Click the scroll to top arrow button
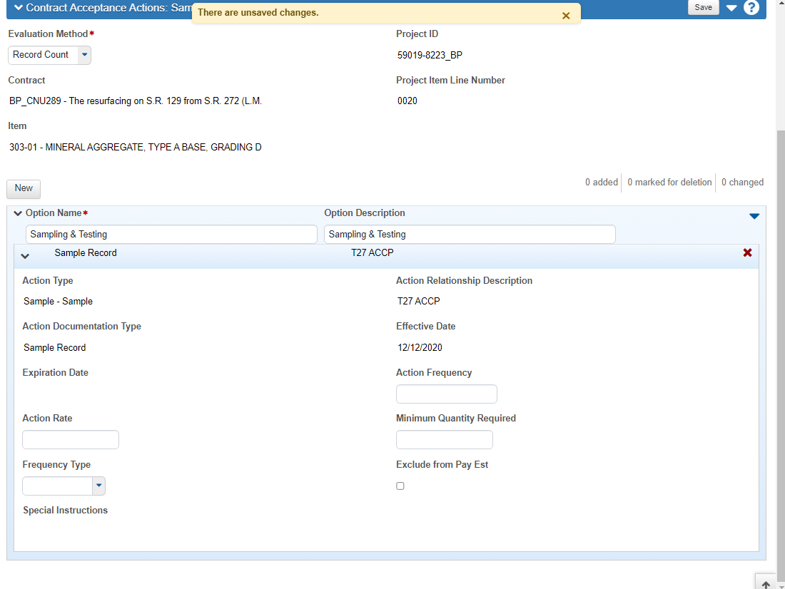The image size is (785, 589). [x=766, y=584]
